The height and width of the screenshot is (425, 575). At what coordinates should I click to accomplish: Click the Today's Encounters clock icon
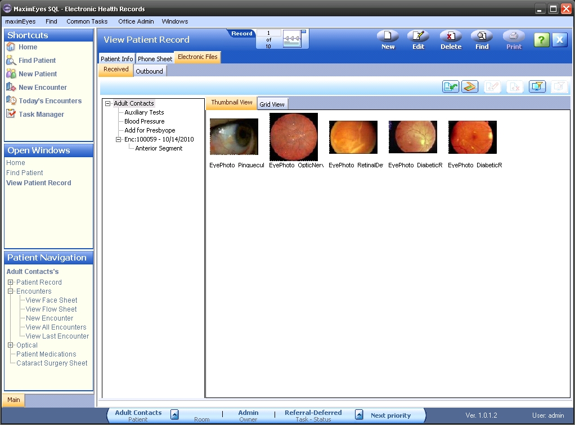[11, 100]
